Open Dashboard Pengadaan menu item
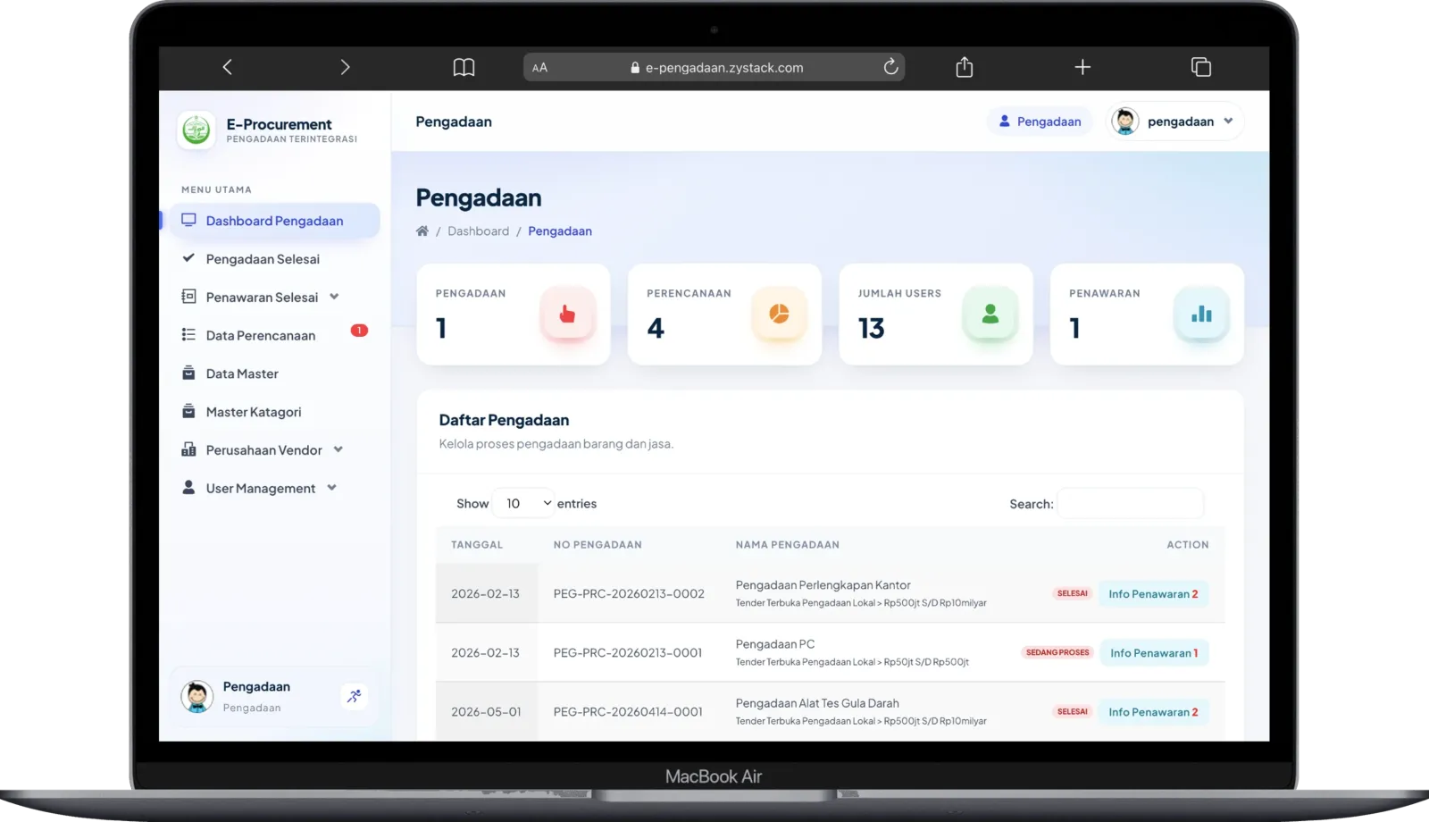The width and height of the screenshot is (1429, 822). pos(274,221)
